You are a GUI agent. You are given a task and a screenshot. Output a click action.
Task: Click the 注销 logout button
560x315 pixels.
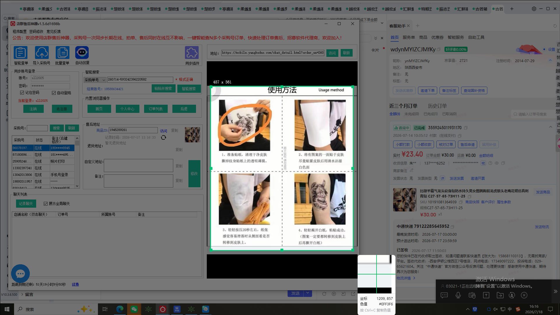point(33,109)
